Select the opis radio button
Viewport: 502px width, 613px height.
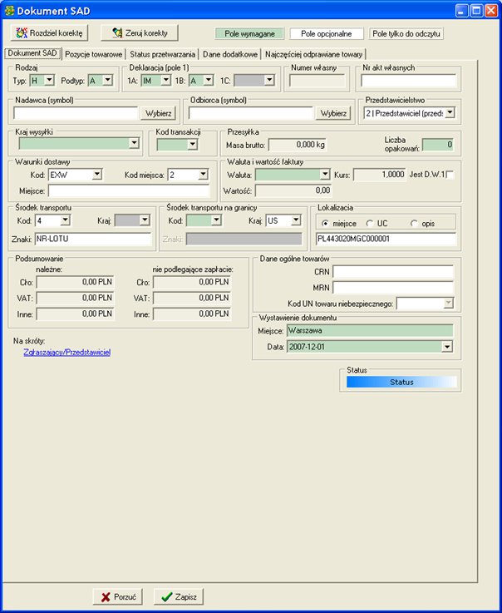(414, 224)
